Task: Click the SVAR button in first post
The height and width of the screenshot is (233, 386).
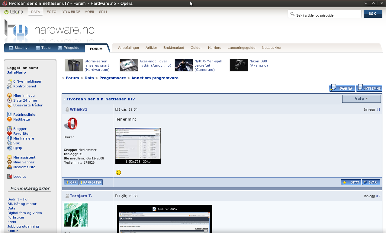Action: coord(371,182)
